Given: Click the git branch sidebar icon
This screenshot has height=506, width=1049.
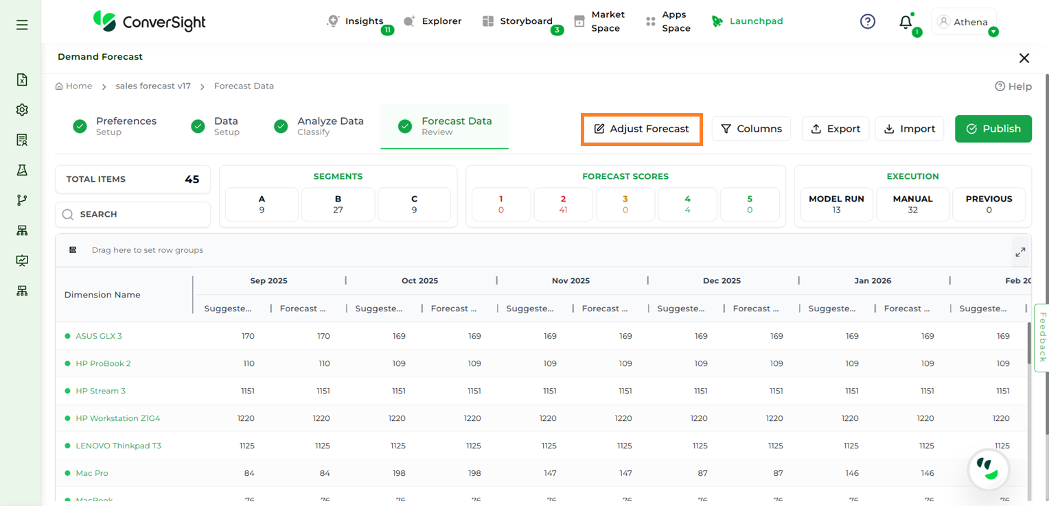Looking at the screenshot, I should coord(22,200).
